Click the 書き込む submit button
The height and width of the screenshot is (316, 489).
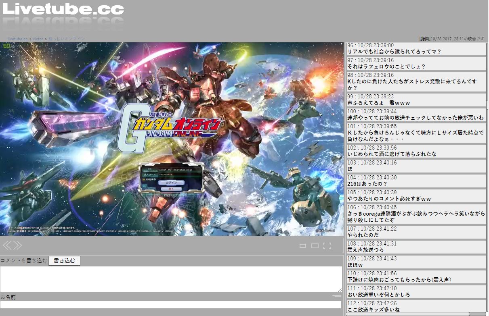pos(64,261)
